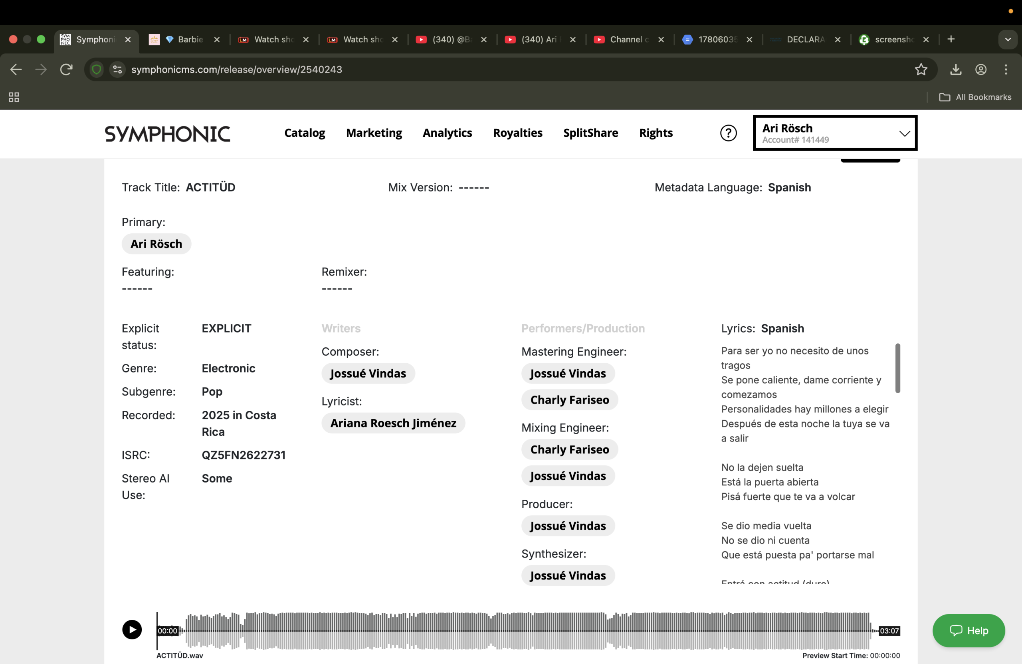Click the Preview Start Time value
The image size is (1022, 664).
(885, 655)
